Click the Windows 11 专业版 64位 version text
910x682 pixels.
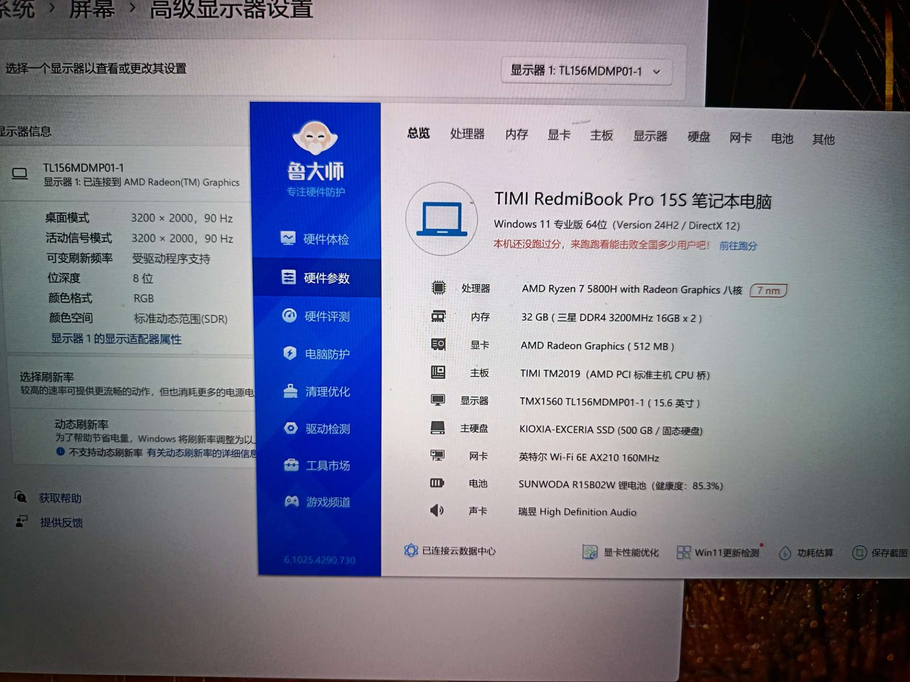[x=617, y=225]
